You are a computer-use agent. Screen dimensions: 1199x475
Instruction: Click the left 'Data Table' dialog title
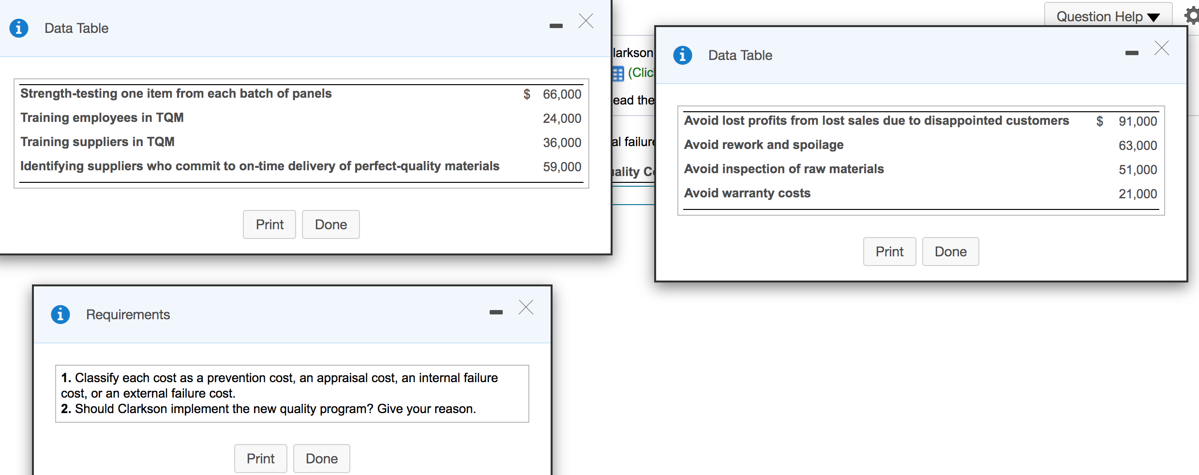[76, 28]
